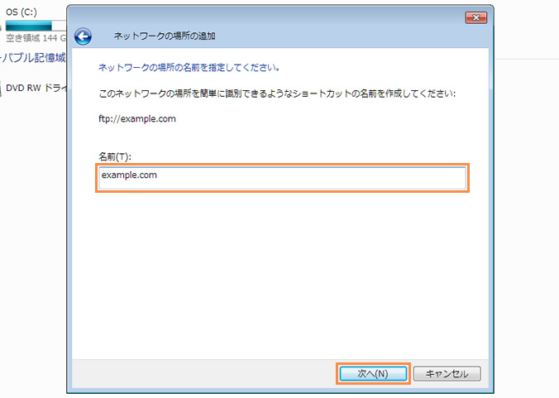Viewport: 559px width, 398px height.
Task: Click the 名前(T) text field containing example.com
Action: [281, 179]
